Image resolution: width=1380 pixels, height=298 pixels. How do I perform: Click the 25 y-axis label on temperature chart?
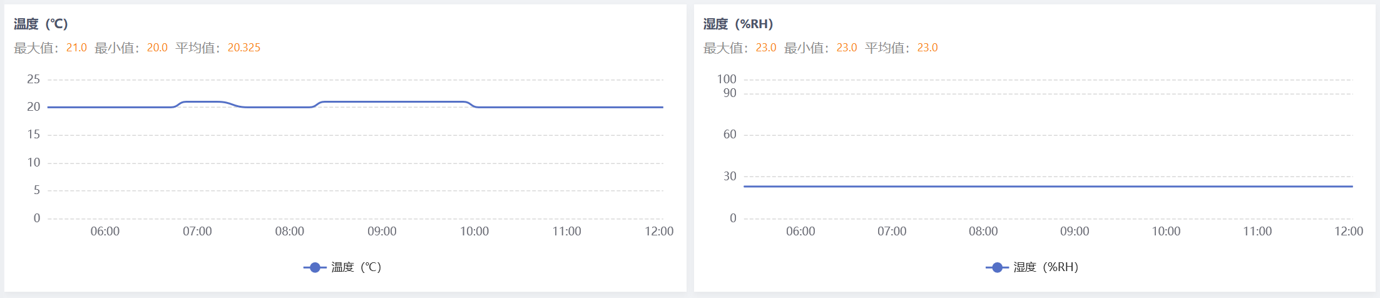[33, 79]
